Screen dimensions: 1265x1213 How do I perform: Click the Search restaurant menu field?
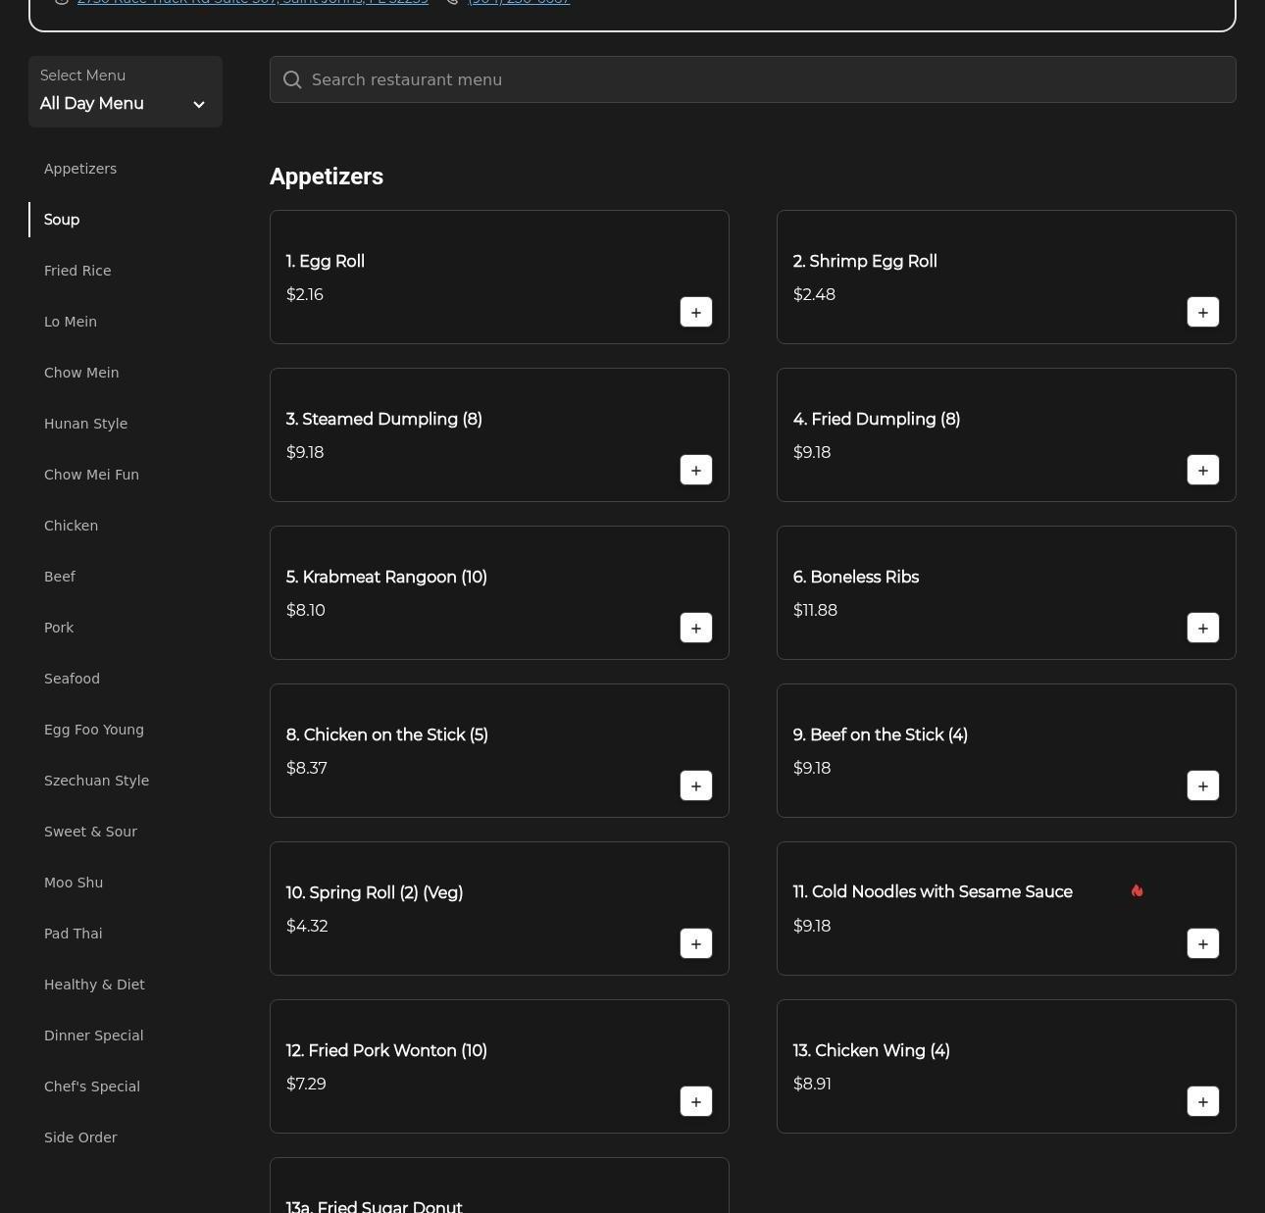point(765,80)
